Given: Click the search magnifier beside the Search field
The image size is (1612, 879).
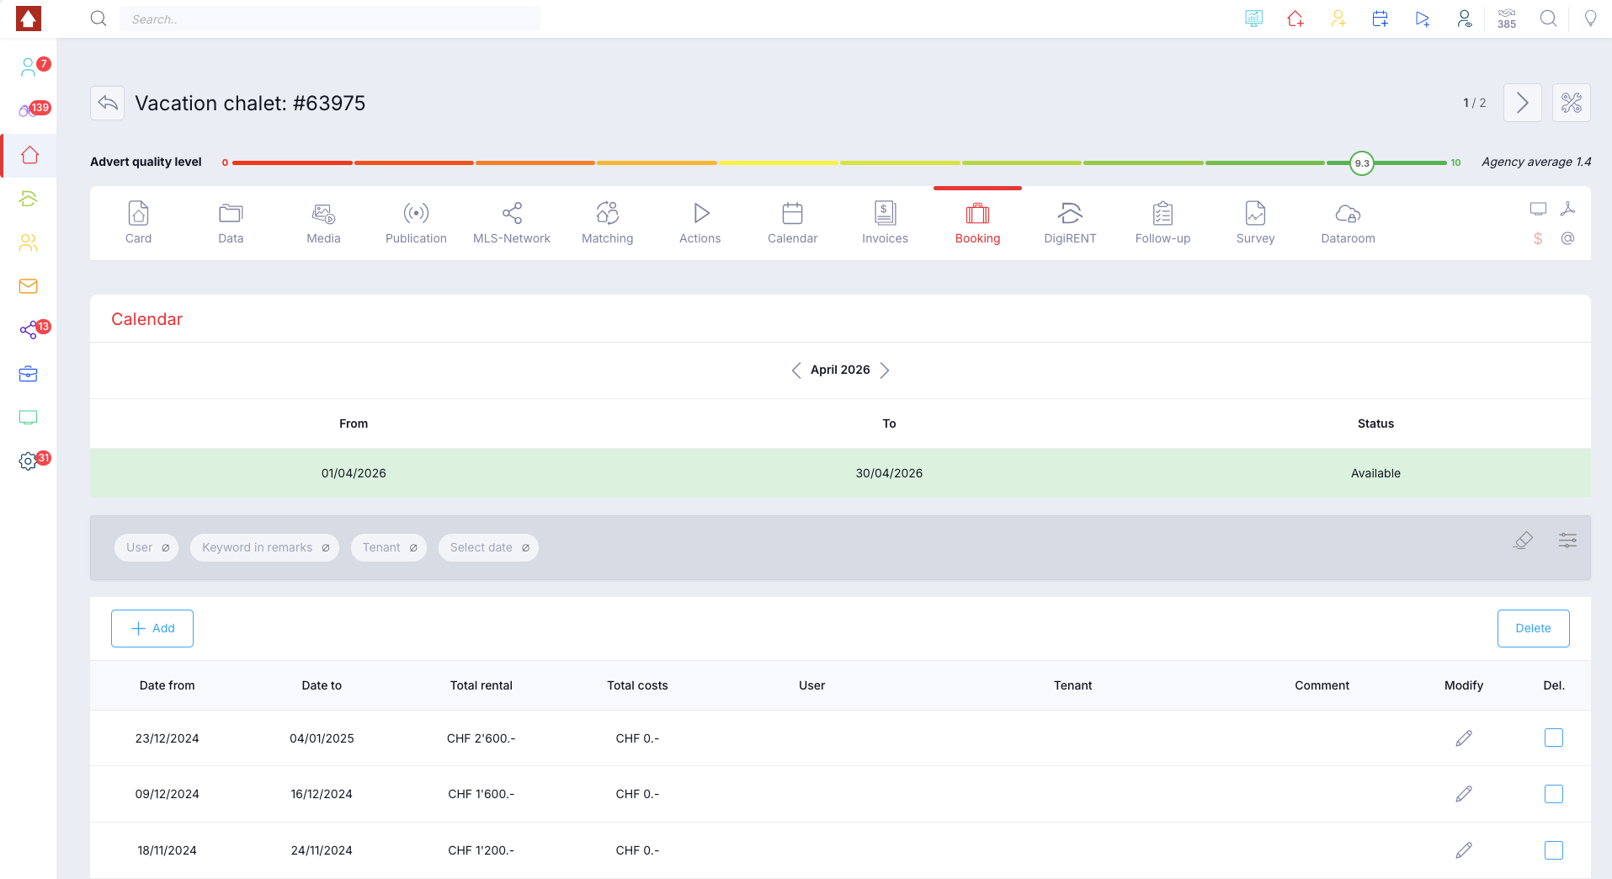Looking at the screenshot, I should point(98,19).
